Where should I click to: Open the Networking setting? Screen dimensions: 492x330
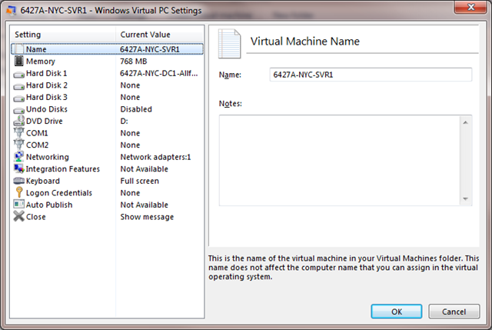pyautogui.click(x=48, y=157)
